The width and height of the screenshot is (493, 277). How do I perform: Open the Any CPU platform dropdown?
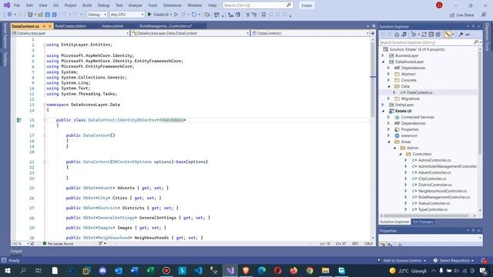coord(127,15)
